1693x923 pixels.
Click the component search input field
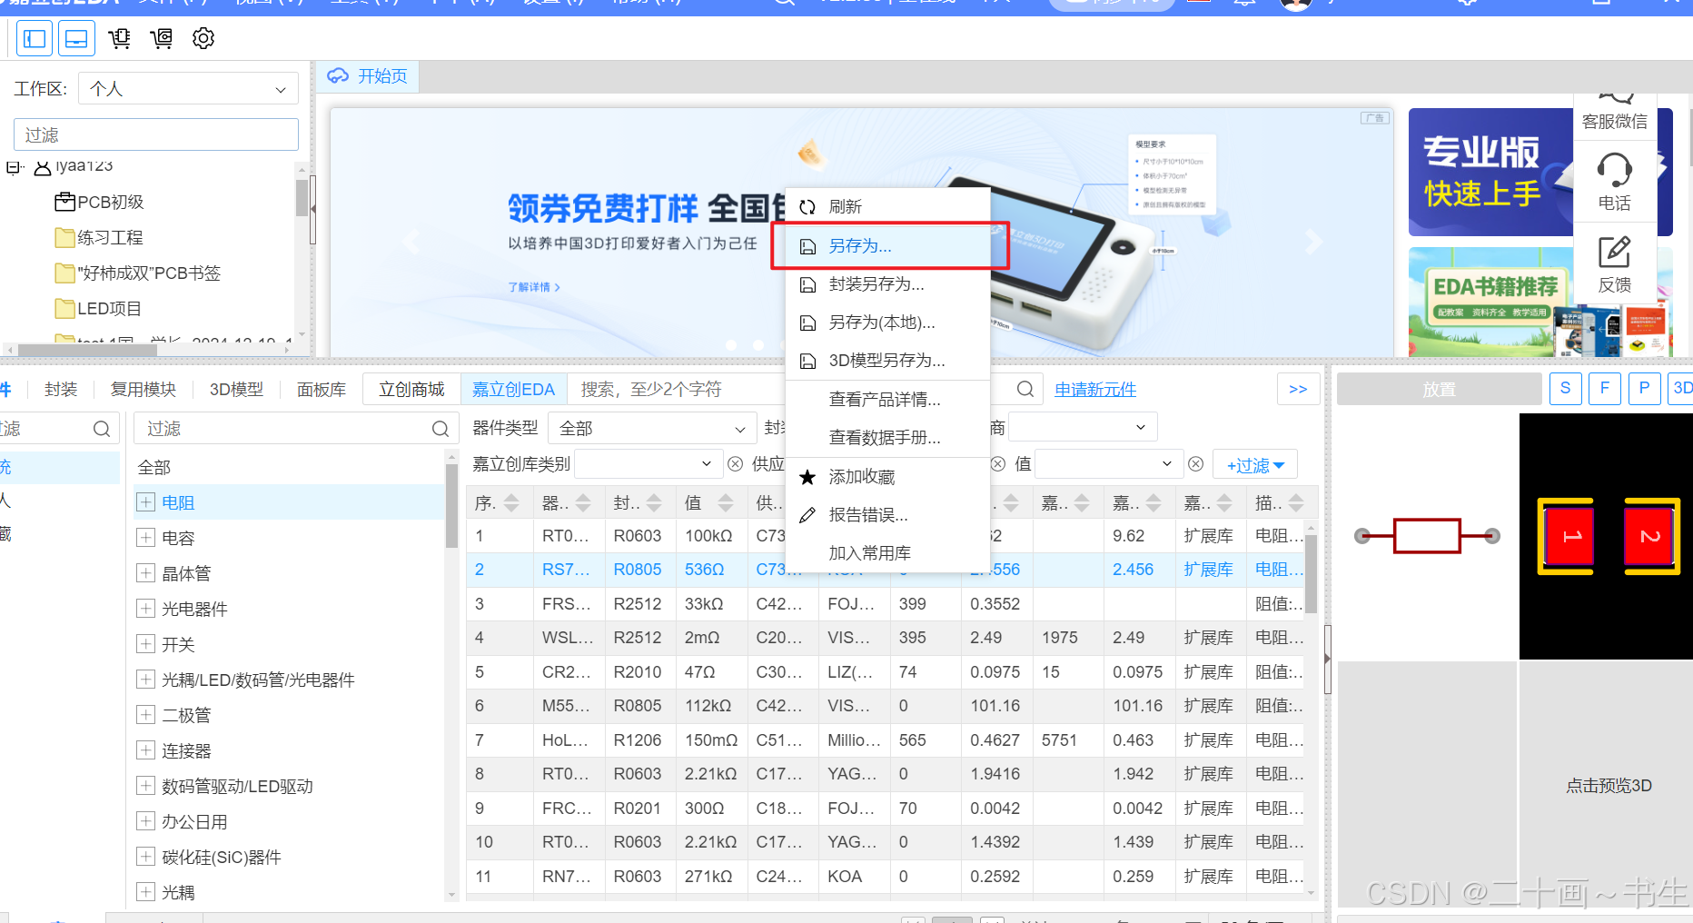click(675, 389)
